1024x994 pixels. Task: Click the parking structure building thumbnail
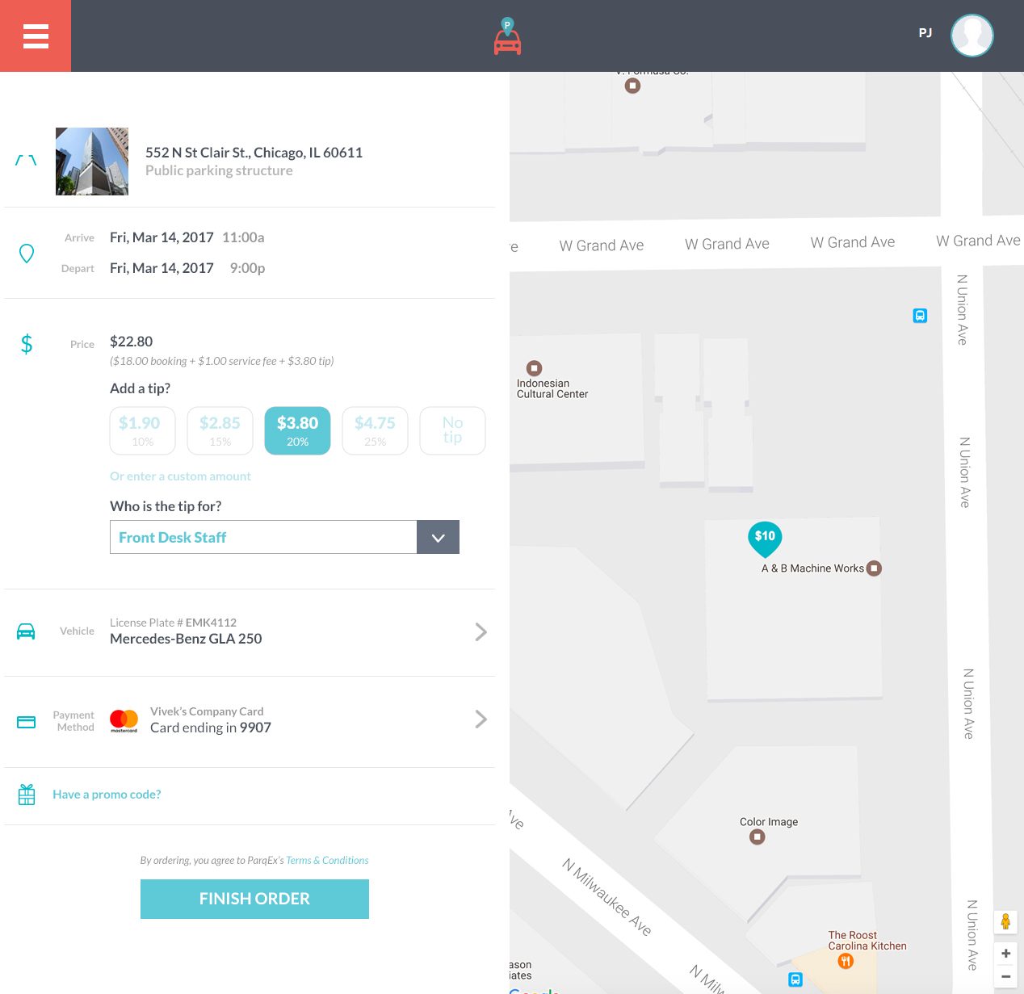coord(92,161)
